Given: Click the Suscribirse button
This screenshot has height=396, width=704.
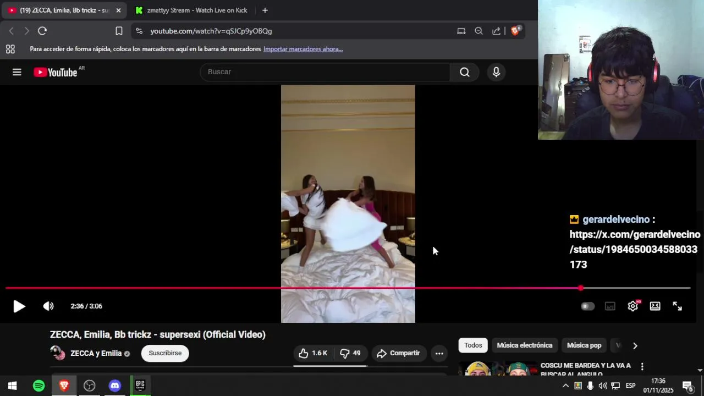Looking at the screenshot, I should [165, 353].
